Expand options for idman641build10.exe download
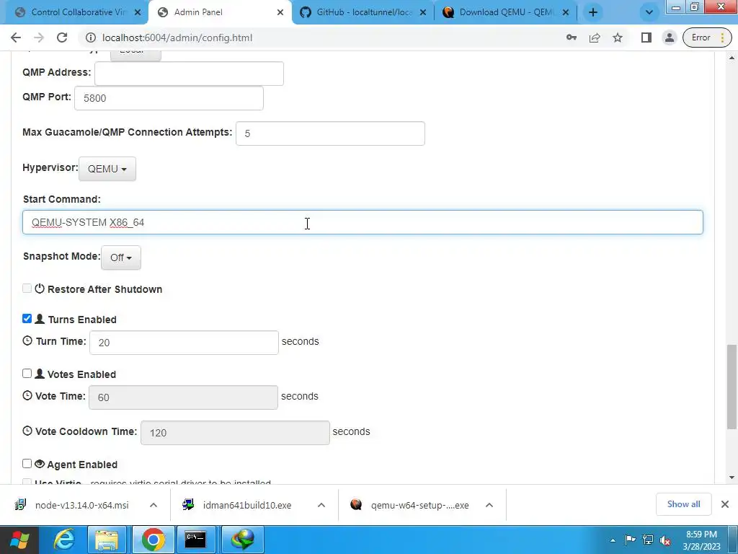 click(x=321, y=505)
